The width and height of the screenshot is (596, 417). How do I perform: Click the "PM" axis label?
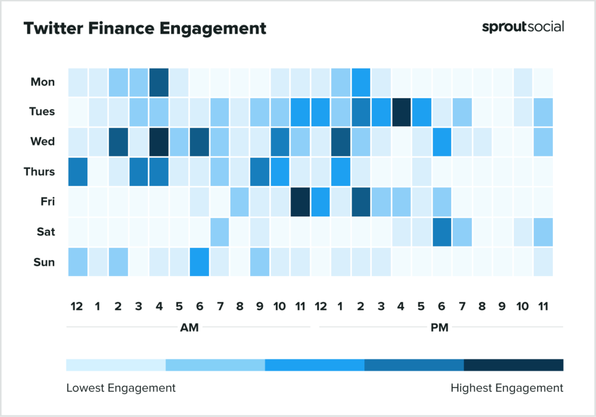point(439,327)
